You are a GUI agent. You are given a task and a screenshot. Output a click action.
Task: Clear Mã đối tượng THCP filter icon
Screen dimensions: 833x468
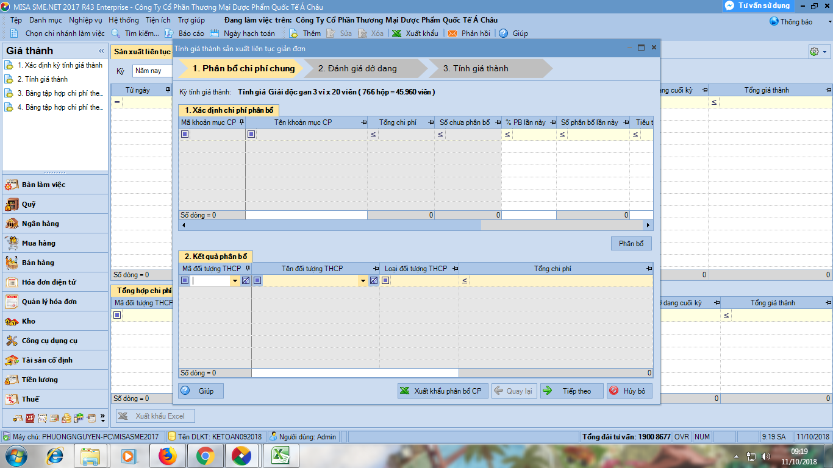pyautogui.click(x=246, y=281)
